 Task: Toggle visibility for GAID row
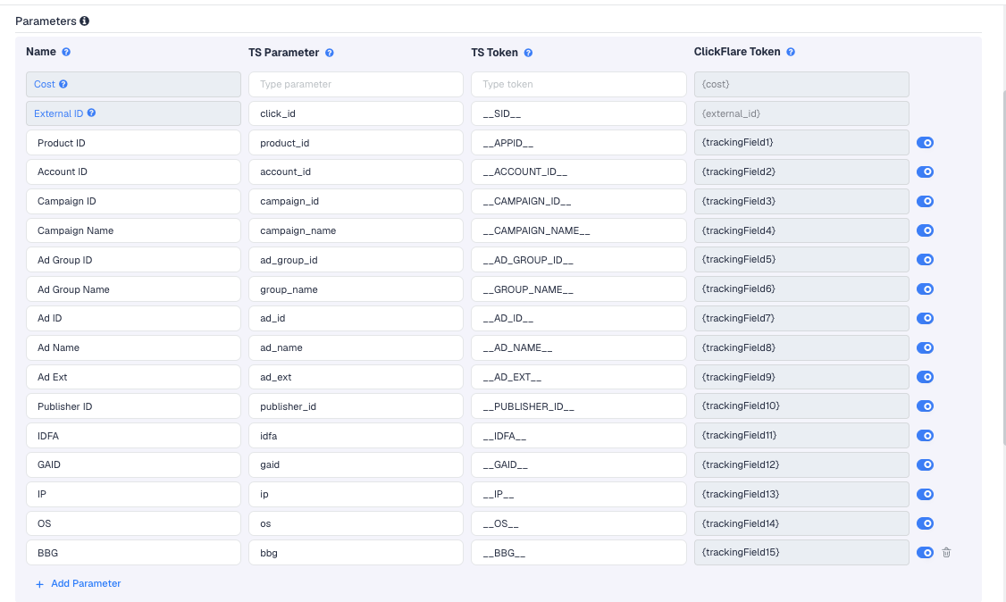(925, 464)
